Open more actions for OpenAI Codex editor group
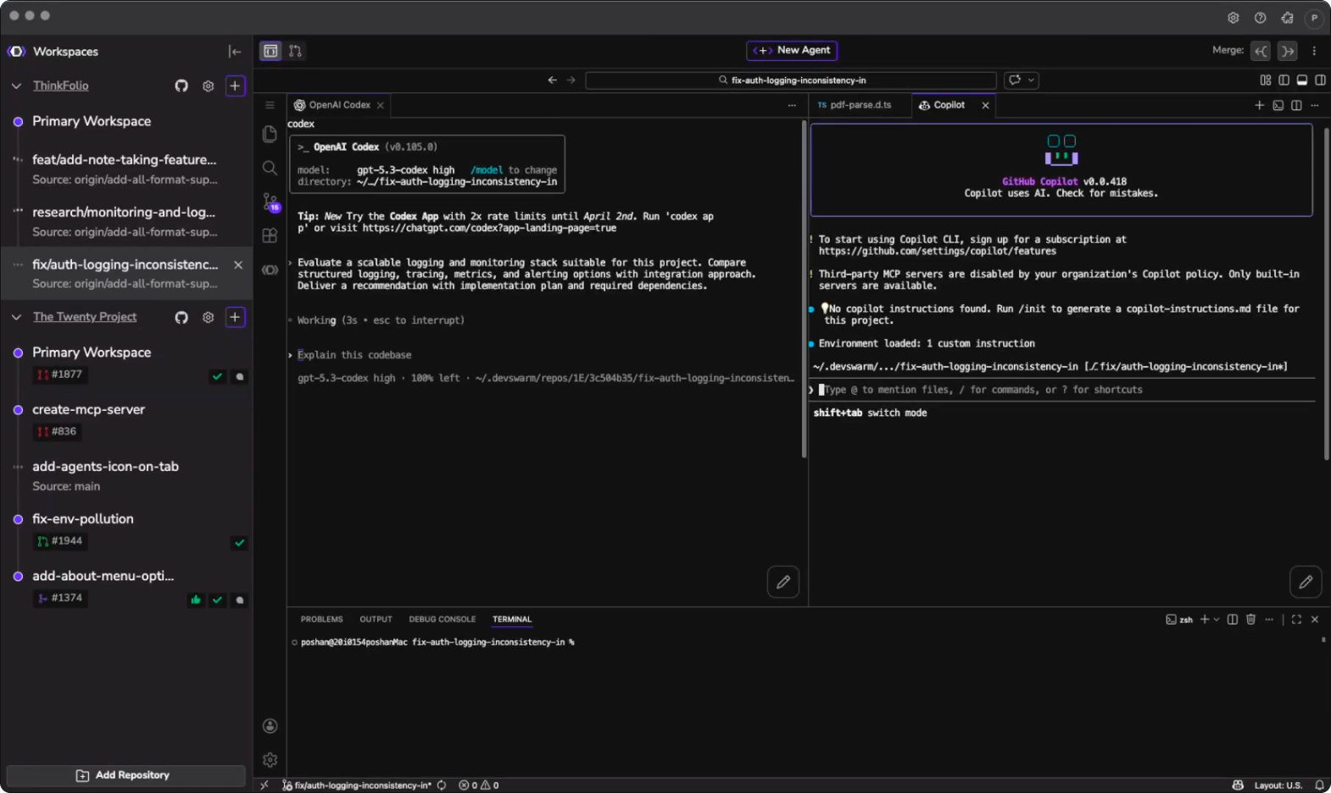This screenshot has width=1331, height=793. point(792,106)
